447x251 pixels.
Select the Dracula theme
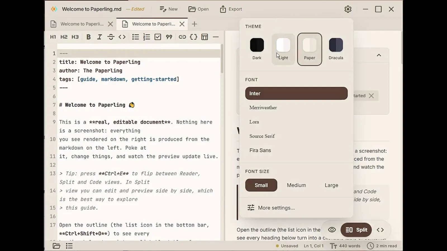[x=336, y=49]
